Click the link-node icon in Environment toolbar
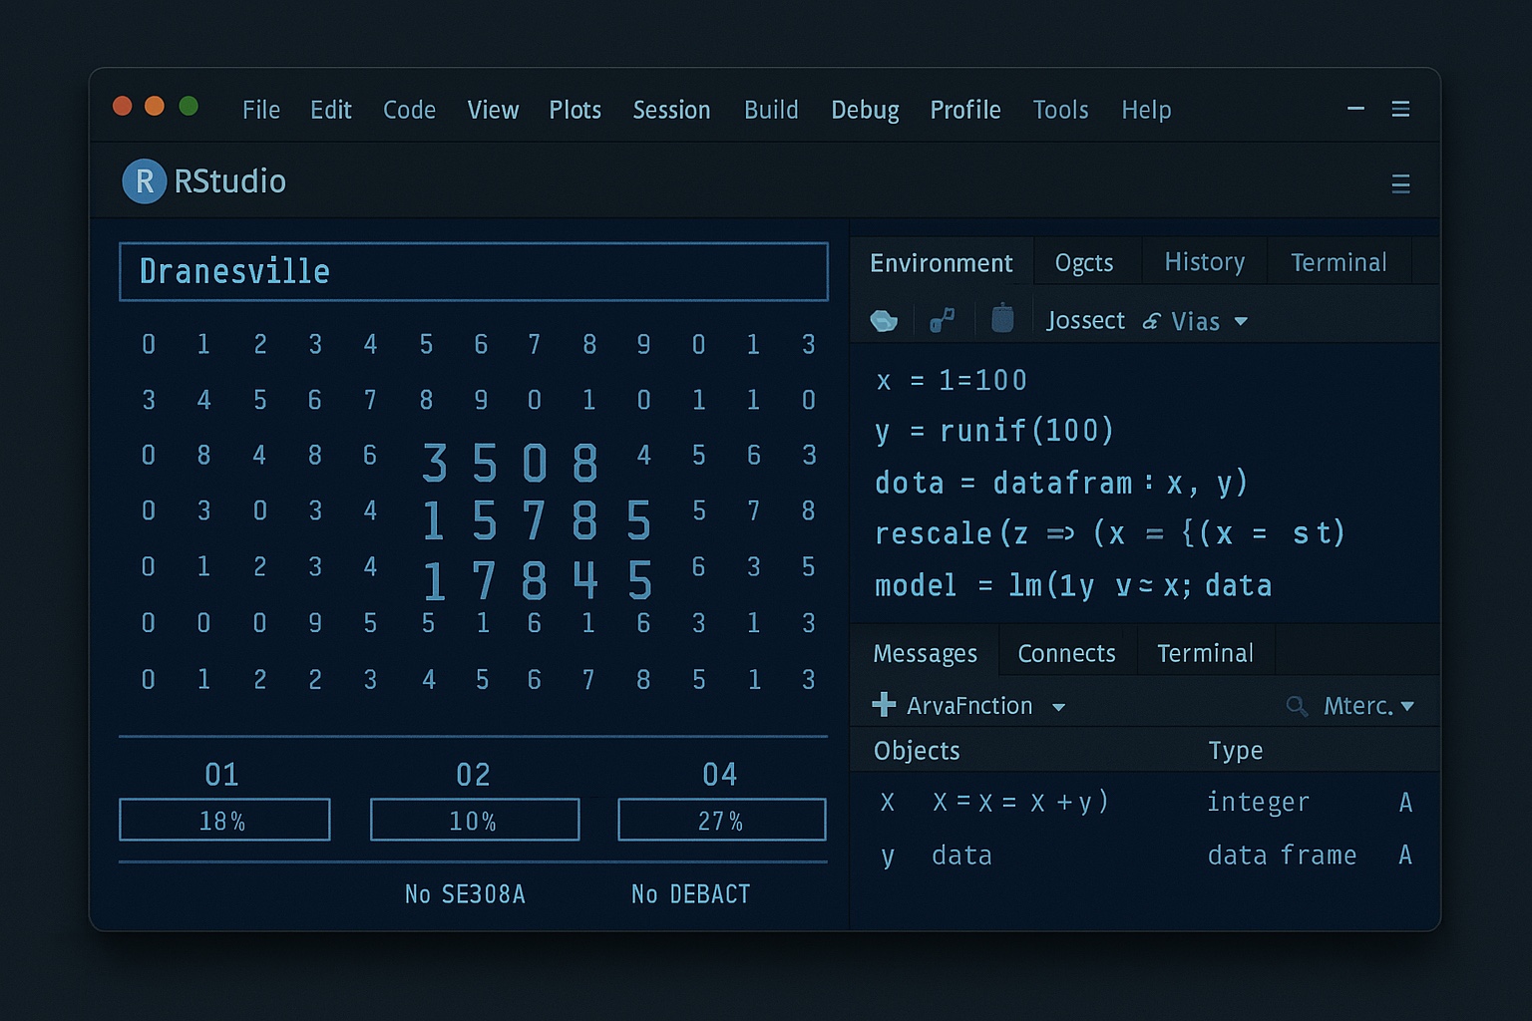 point(942,320)
